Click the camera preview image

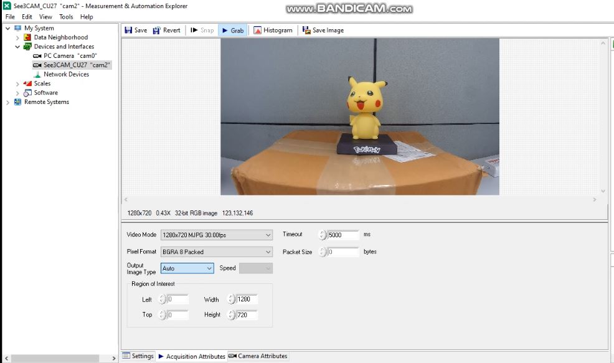point(359,116)
